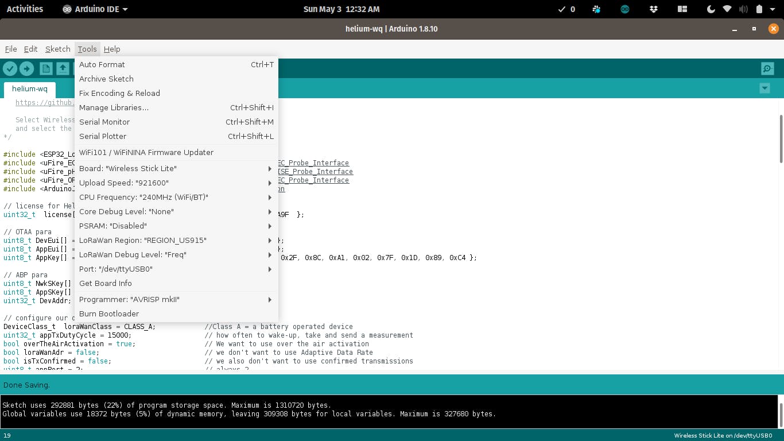The image size is (784, 441).
Task: Open the Edit menu
Action: pyautogui.click(x=30, y=49)
